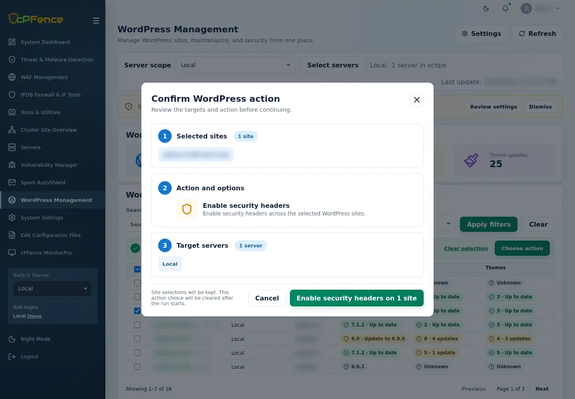Image resolution: width=575 pixels, height=399 pixels.
Task: Open WordPress Management Settings
Action: click(481, 34)
